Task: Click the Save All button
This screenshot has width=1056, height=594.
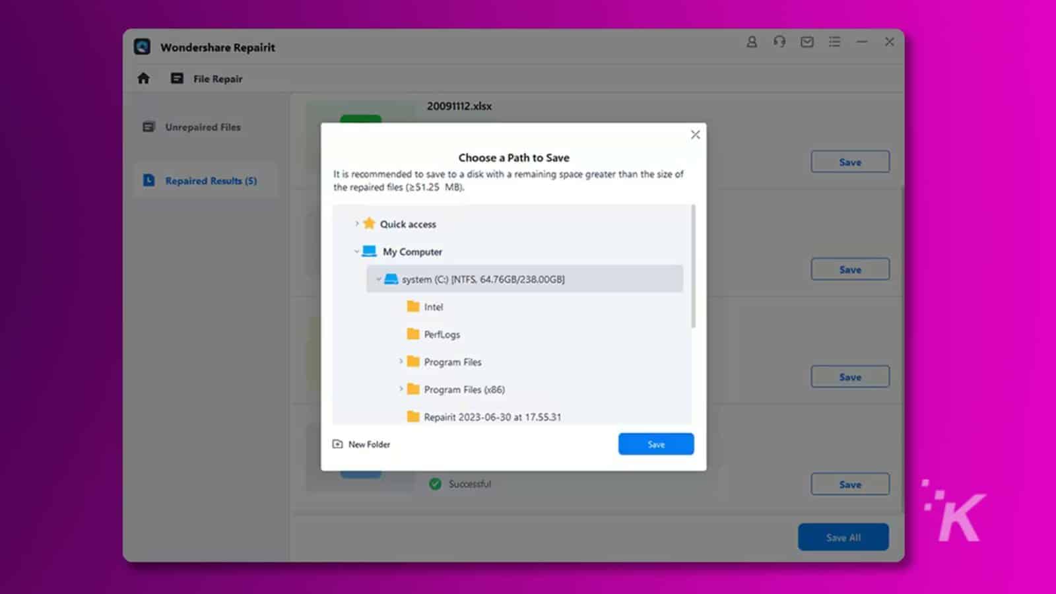Action: pos(843,537)
